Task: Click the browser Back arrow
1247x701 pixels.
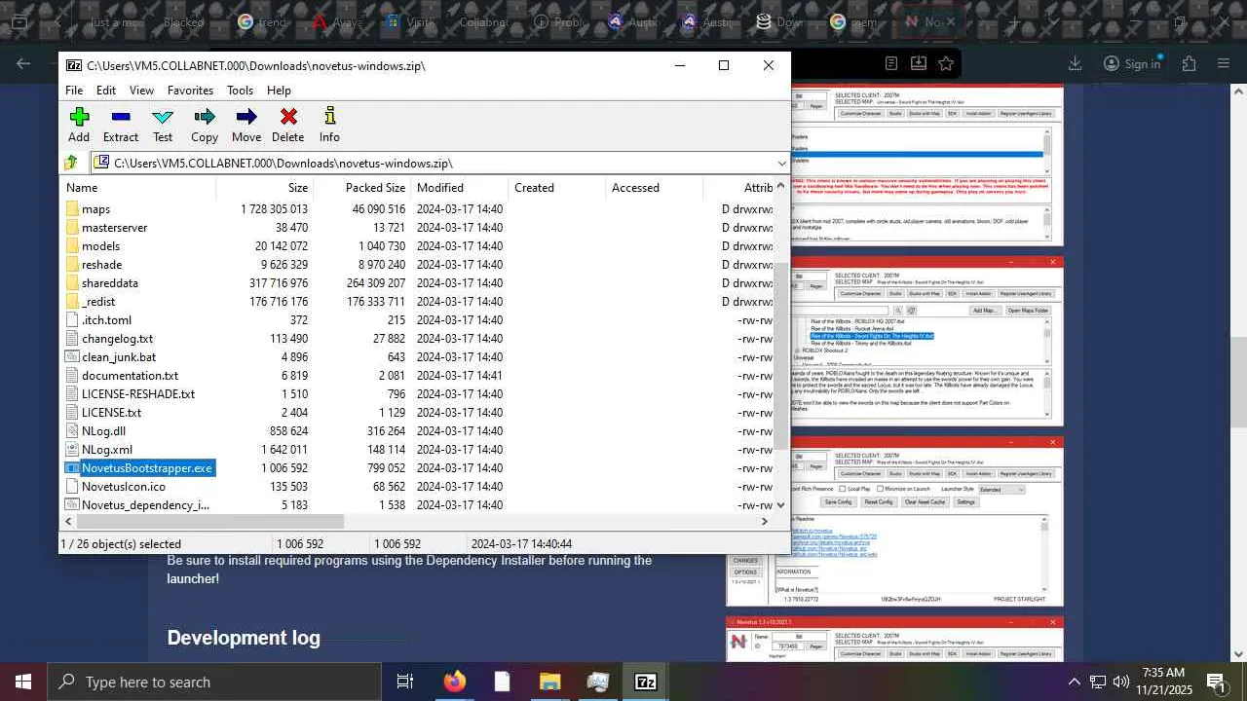Action: click(23, 64)
